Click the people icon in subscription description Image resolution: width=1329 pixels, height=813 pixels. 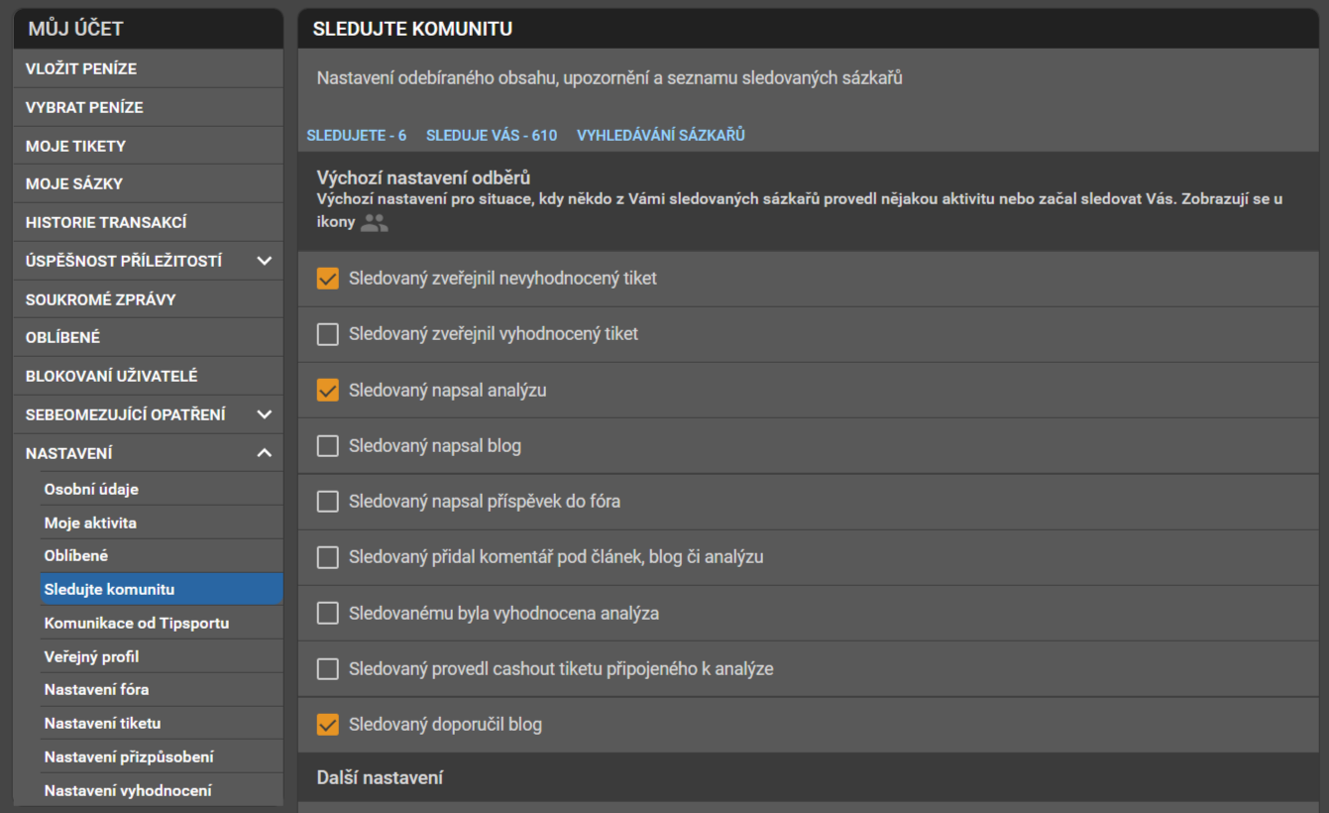(x=374, y=223)
